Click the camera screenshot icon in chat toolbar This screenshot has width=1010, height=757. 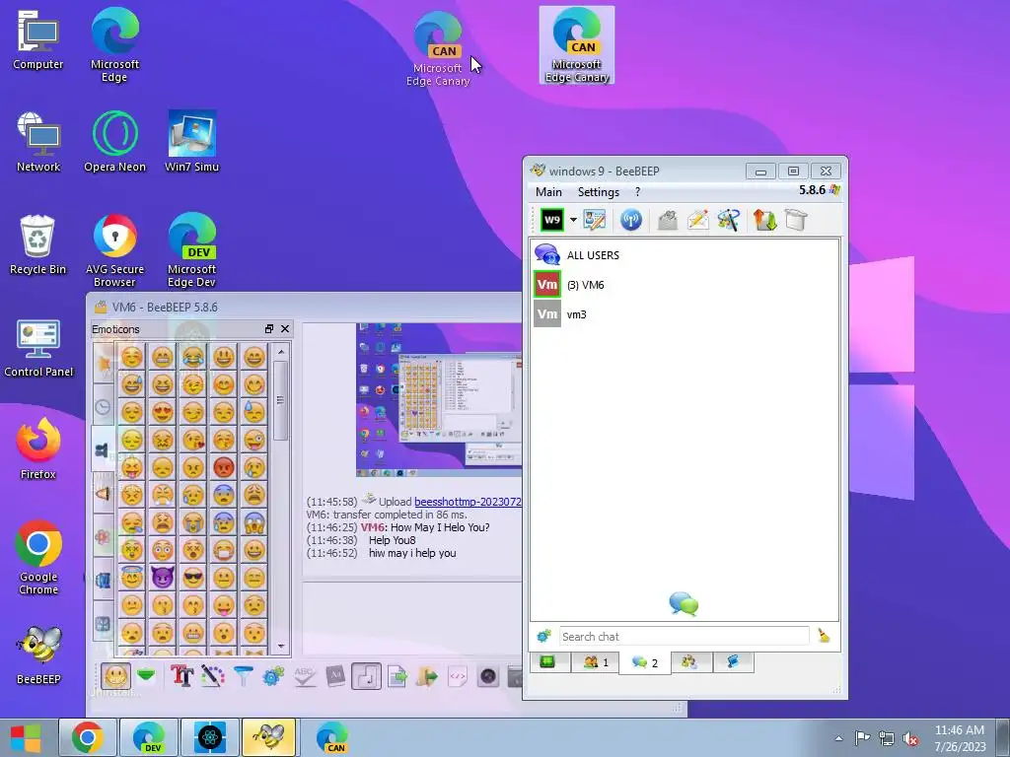click(x=488, y=676)
